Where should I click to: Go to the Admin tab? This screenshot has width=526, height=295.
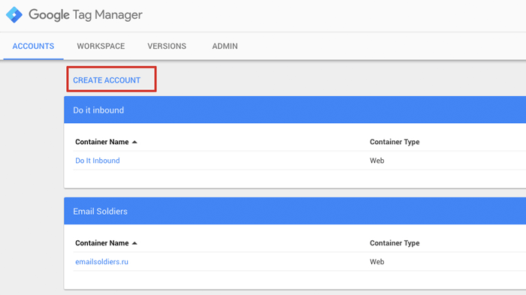tap(225, 47)
